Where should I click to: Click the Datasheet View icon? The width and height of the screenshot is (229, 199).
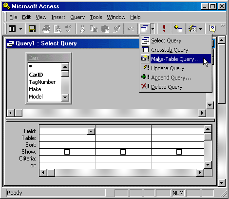tap(12, 29)
